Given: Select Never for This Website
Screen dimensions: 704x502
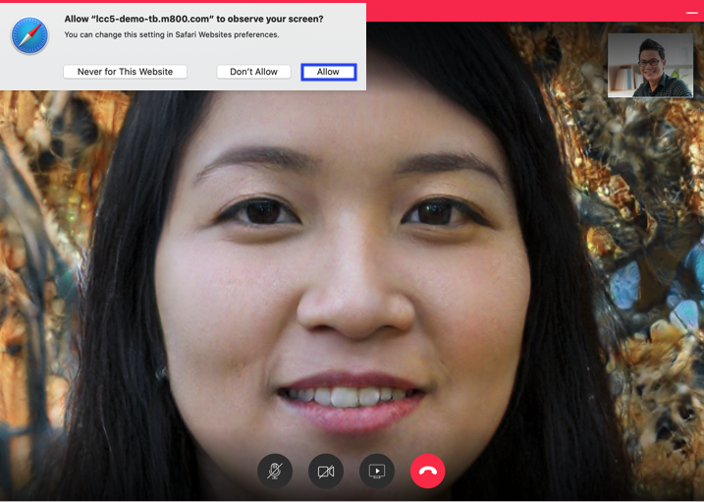Looking at the screenshot, I should [x=126, y=72].
